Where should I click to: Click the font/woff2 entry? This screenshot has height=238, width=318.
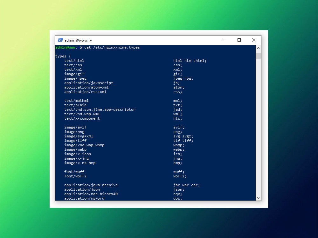coord(75,176)
